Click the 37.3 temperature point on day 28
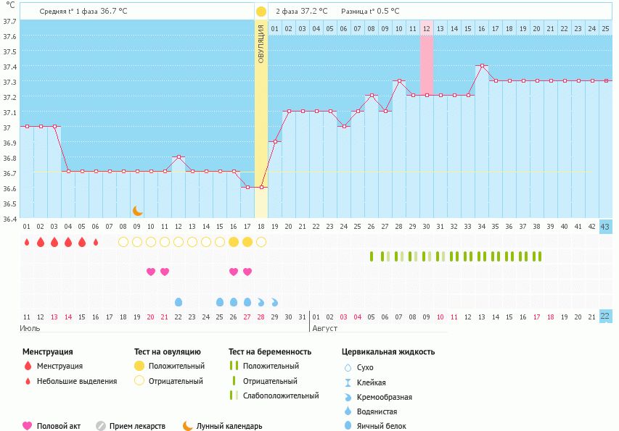The image size is (619, 431). 400,80
